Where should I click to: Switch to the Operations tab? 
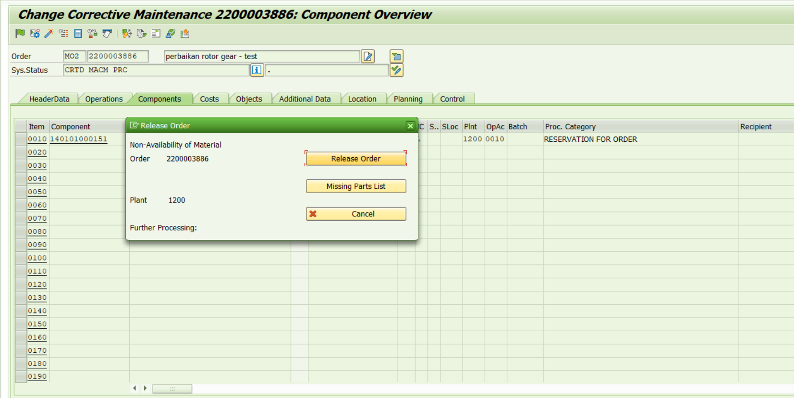tap(104, 99)
